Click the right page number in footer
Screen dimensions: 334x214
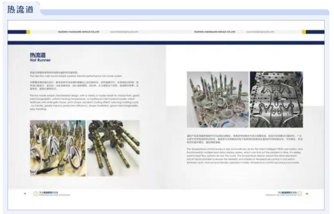coord(307,194)
